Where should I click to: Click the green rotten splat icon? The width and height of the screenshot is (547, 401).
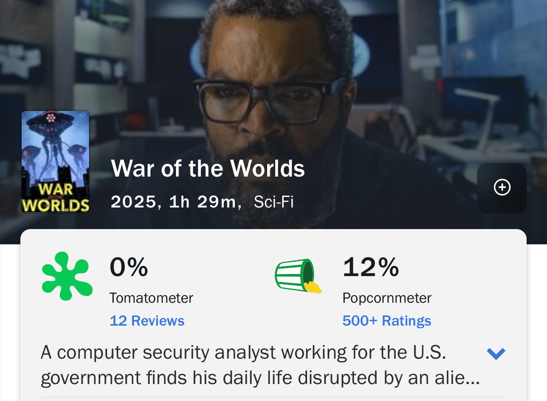click(67, 276)
